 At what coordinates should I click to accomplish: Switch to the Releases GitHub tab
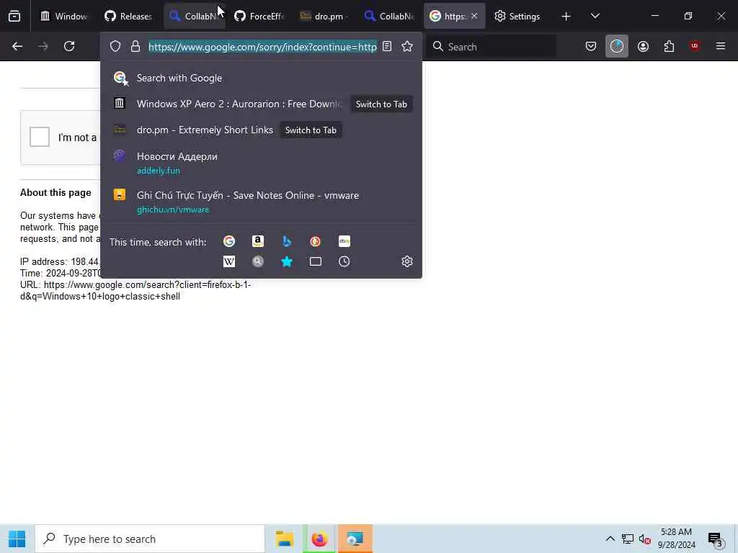128,17
